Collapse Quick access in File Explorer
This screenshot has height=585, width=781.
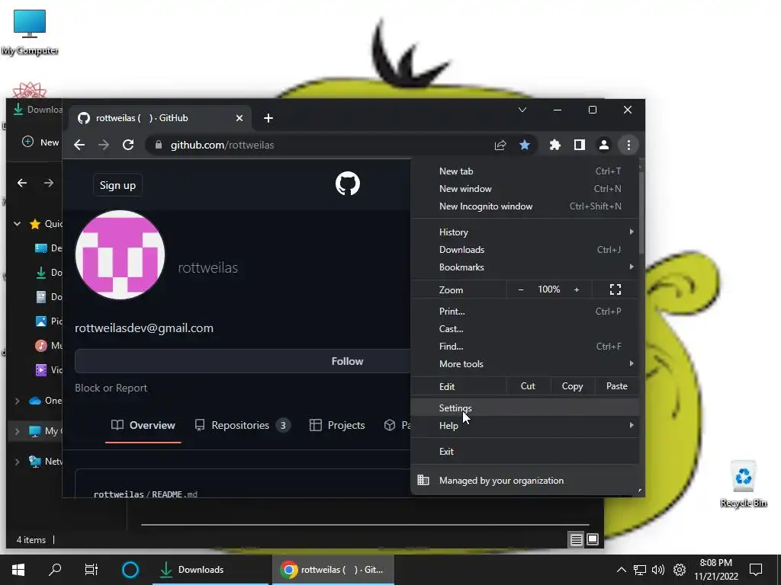click(17, 224)
